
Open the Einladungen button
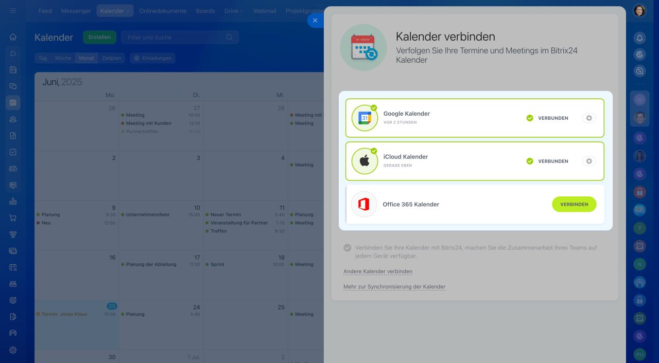(x=152, y=58)
